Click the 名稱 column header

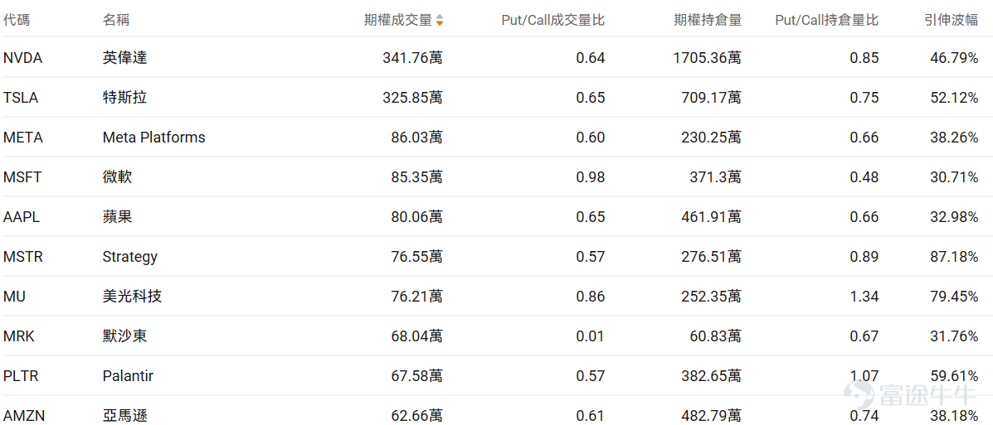click(116, 20)
